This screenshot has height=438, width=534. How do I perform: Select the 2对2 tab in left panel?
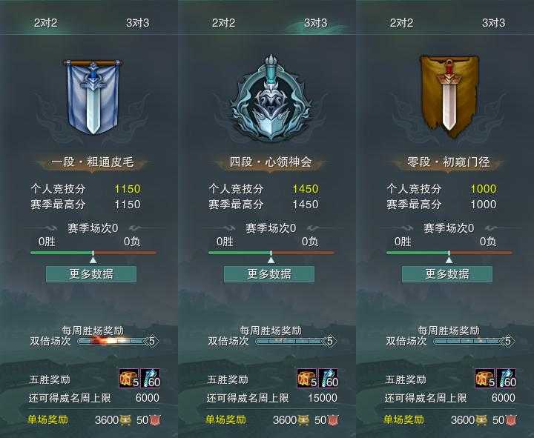coord(46,23)
